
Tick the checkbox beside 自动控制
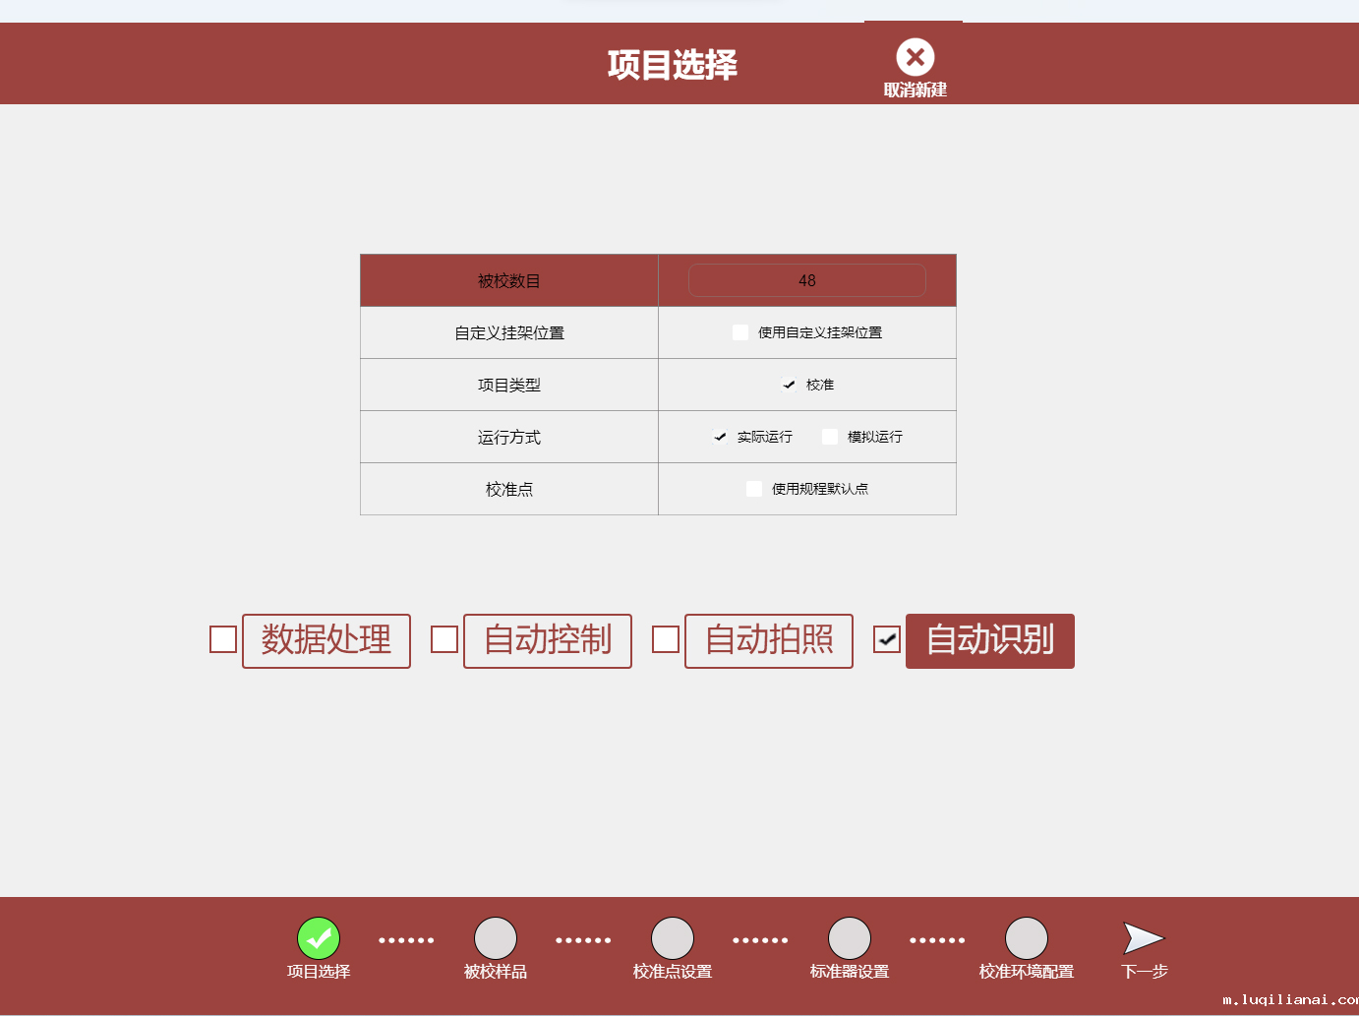coord(444,639)
